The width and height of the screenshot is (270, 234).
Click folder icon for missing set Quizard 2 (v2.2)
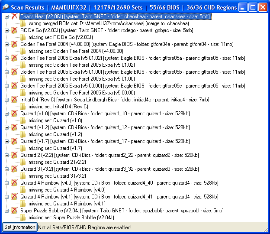point(23,162)
